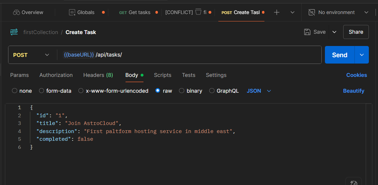
Task: Send the request
Action: pyautogui.click(x=340, y=55)
